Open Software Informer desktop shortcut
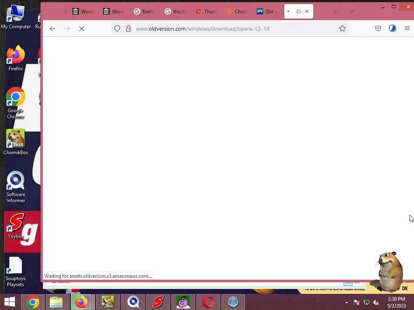This screenshot has width=414, height=310. pyautogui.click(x=16, y=187)
